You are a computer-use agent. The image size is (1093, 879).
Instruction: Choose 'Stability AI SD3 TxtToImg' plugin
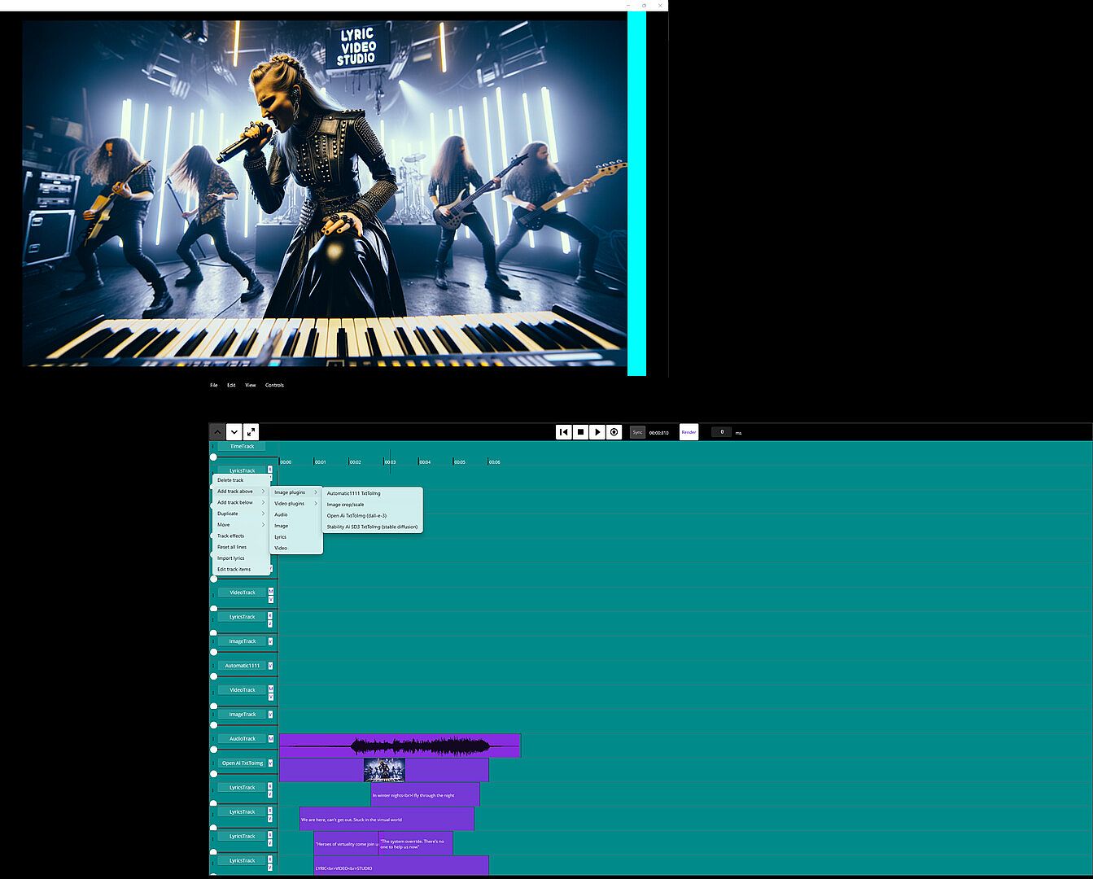click(x=373, y=527)
